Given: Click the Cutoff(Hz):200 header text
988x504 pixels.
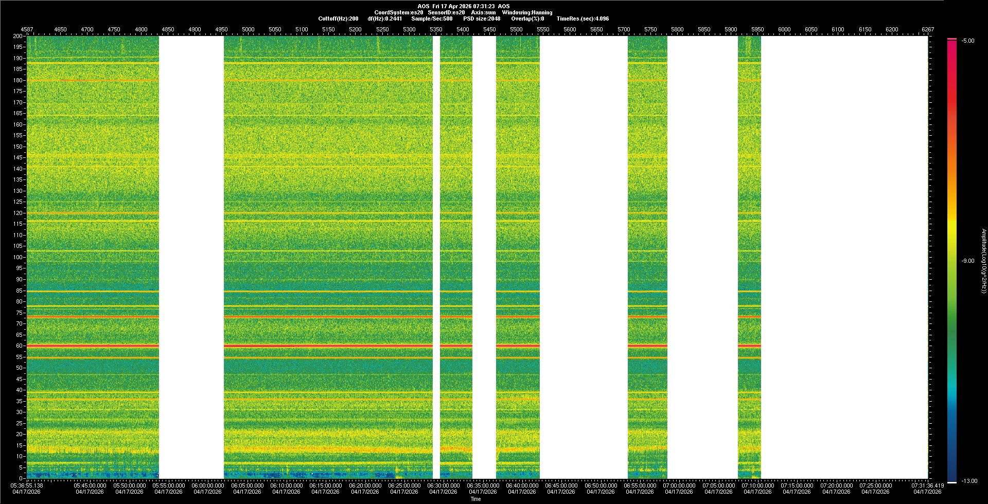Looking at the screenshot, I should click(x=338, y=19).
